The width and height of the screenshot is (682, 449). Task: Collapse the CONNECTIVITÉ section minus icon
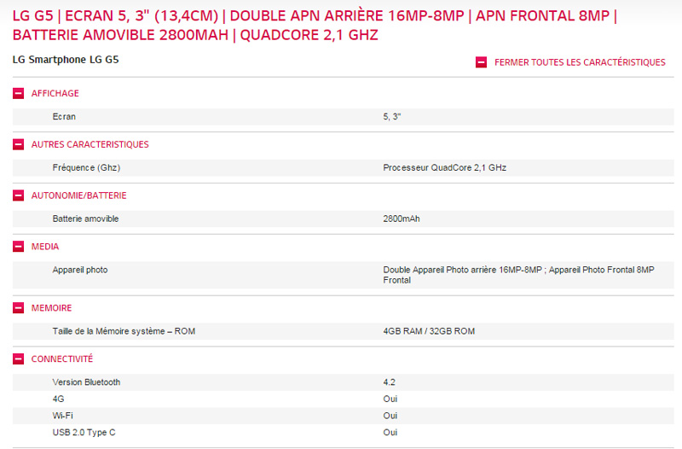click(18, 359)
